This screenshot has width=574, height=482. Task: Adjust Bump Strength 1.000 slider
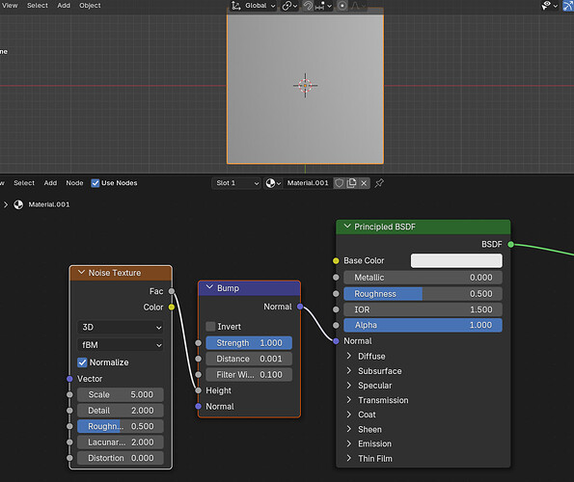pos(249,343)
